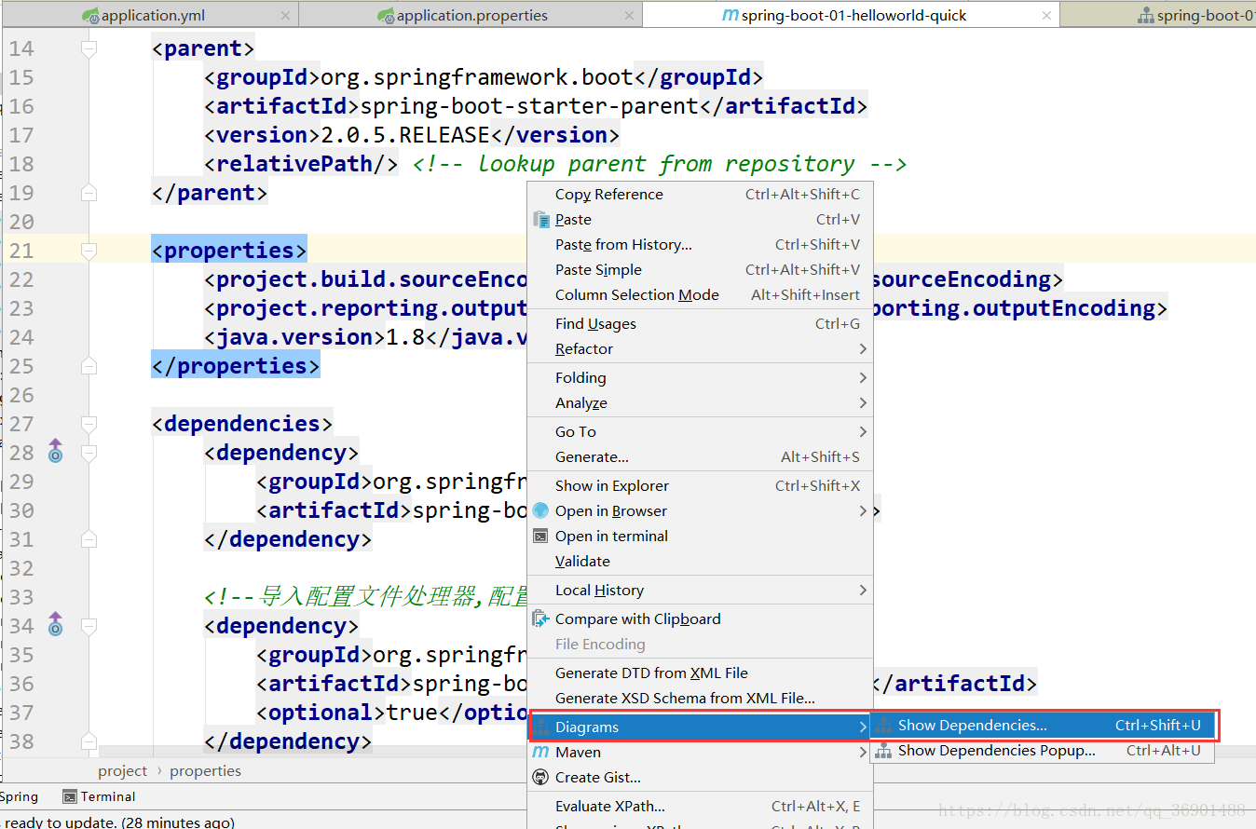Choose Copy Reference from context menu
1256x829 pixels.
(700, 195)
